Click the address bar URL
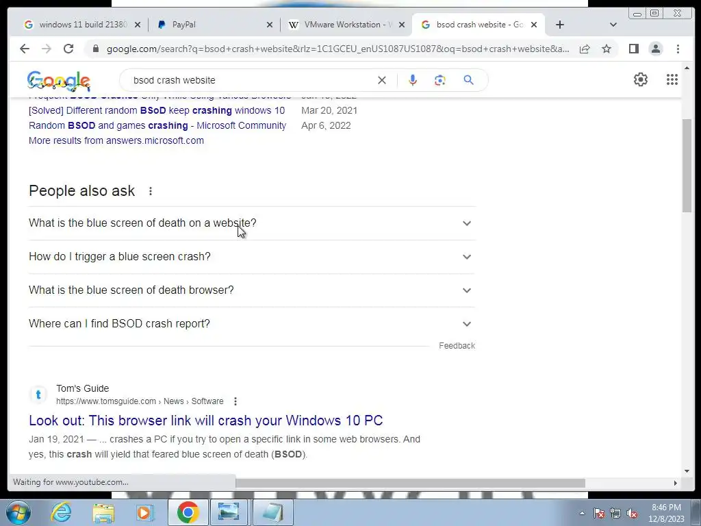Viewport: 701px width, 526px height. click(x=337, y=49)
